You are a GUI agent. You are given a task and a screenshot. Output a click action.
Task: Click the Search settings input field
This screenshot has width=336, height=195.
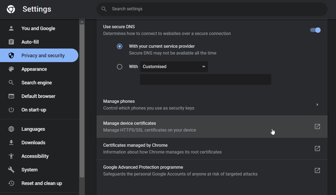tap(212, 9)
